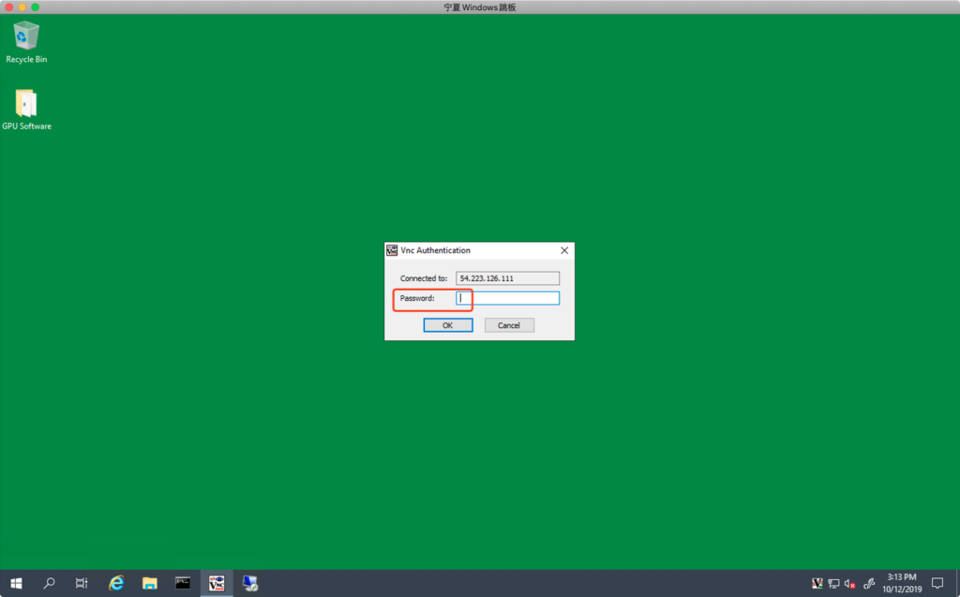
Task: Open network status from the system tray
Action: [833, 583]
